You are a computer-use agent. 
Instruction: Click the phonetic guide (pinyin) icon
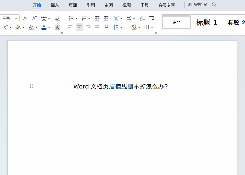pyautogui.click(x=44, y=18)
